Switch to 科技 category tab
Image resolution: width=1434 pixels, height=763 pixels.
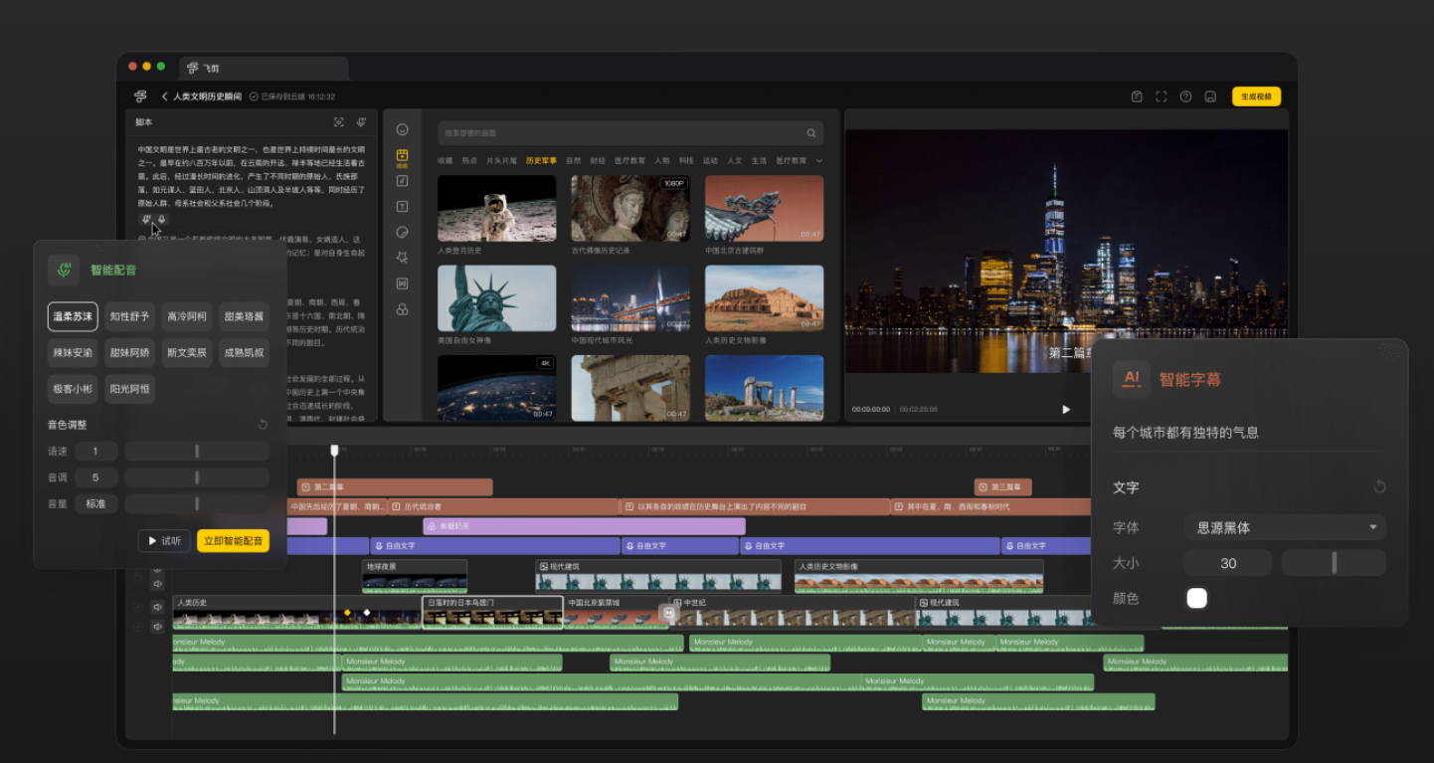click(x=686, y=160)
